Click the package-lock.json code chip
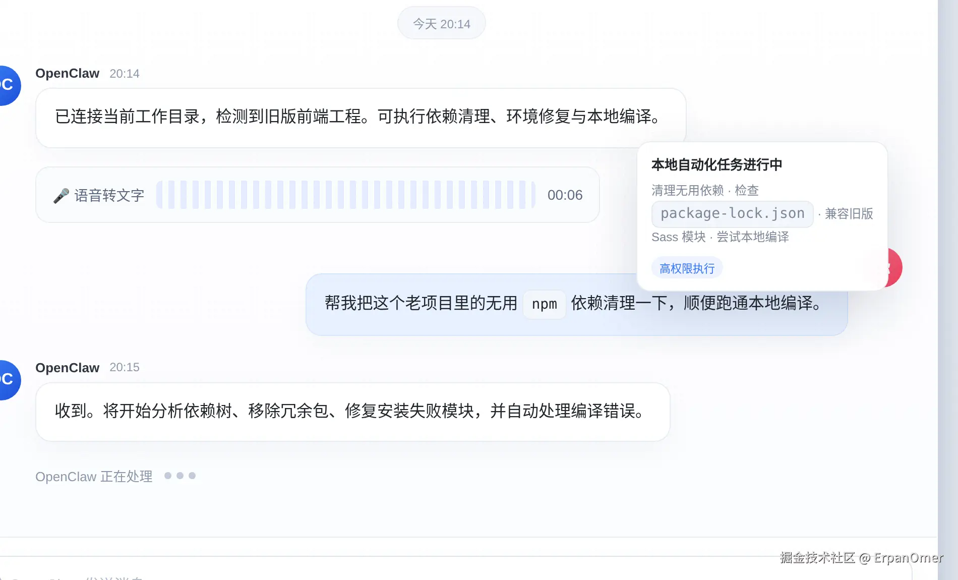This screenshot has width=958, height=580. (732, 214)
